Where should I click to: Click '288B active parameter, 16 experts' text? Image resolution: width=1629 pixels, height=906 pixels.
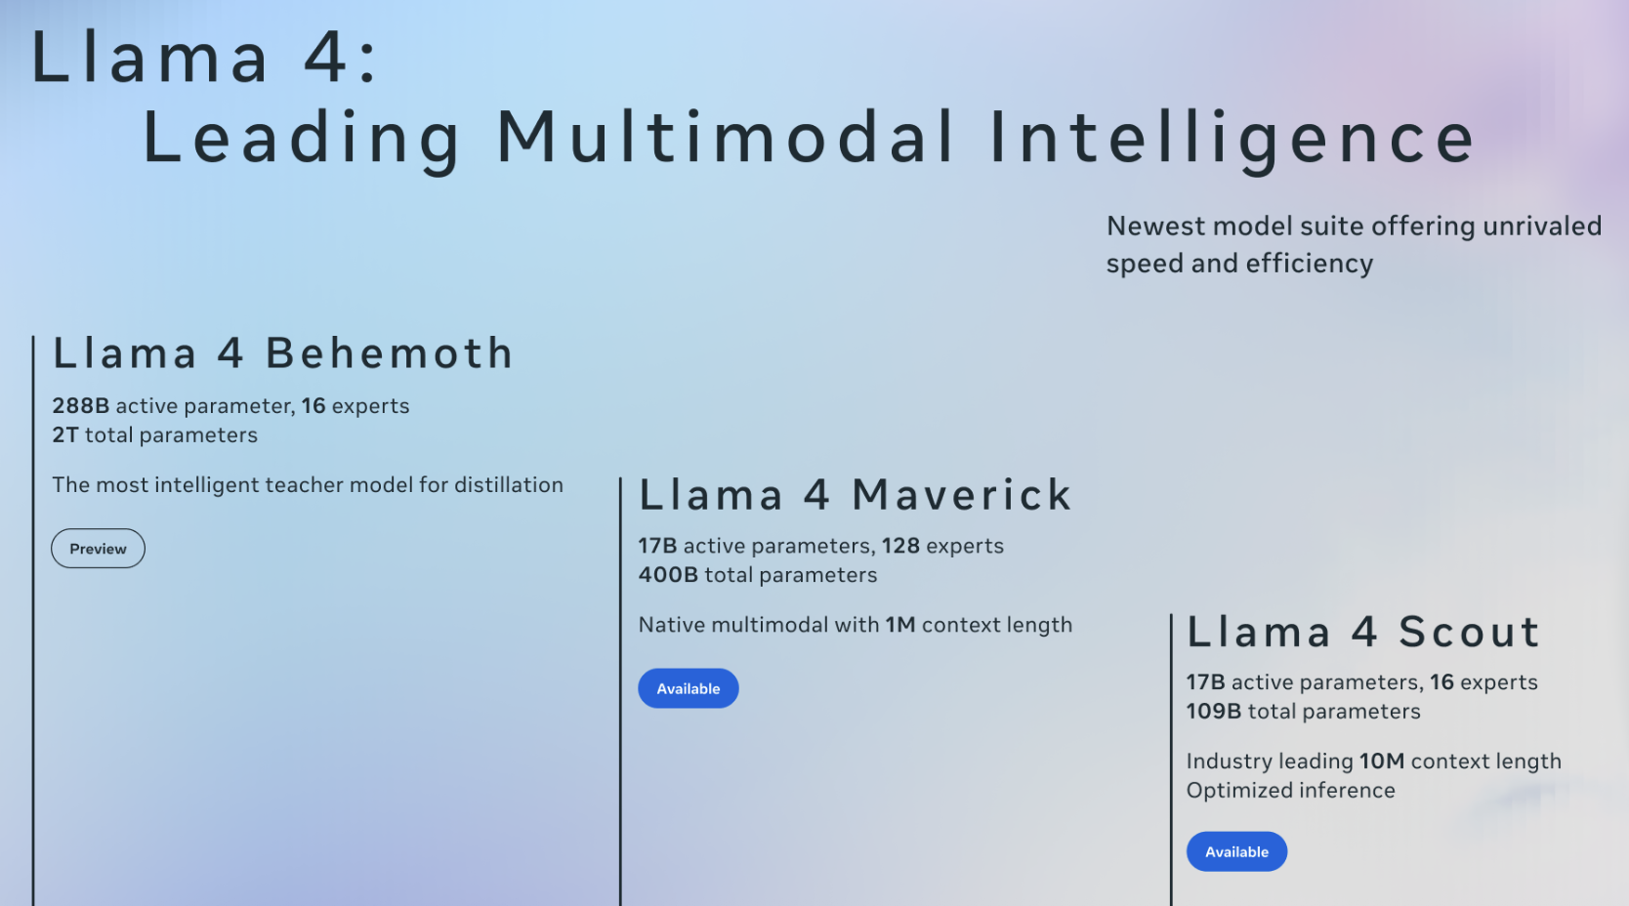coord(230,406)
